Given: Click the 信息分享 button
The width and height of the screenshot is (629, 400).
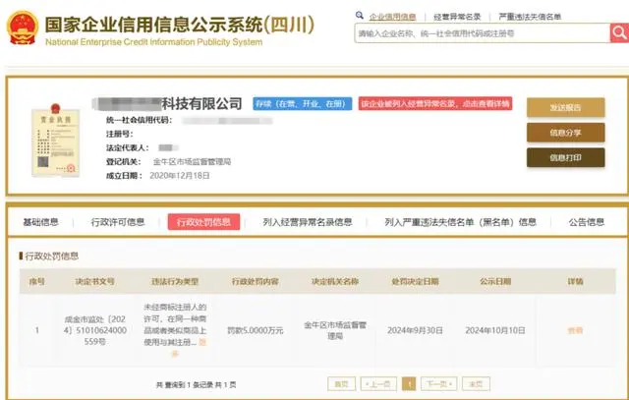Looking at the screenshot, I should tap(565, 133).
